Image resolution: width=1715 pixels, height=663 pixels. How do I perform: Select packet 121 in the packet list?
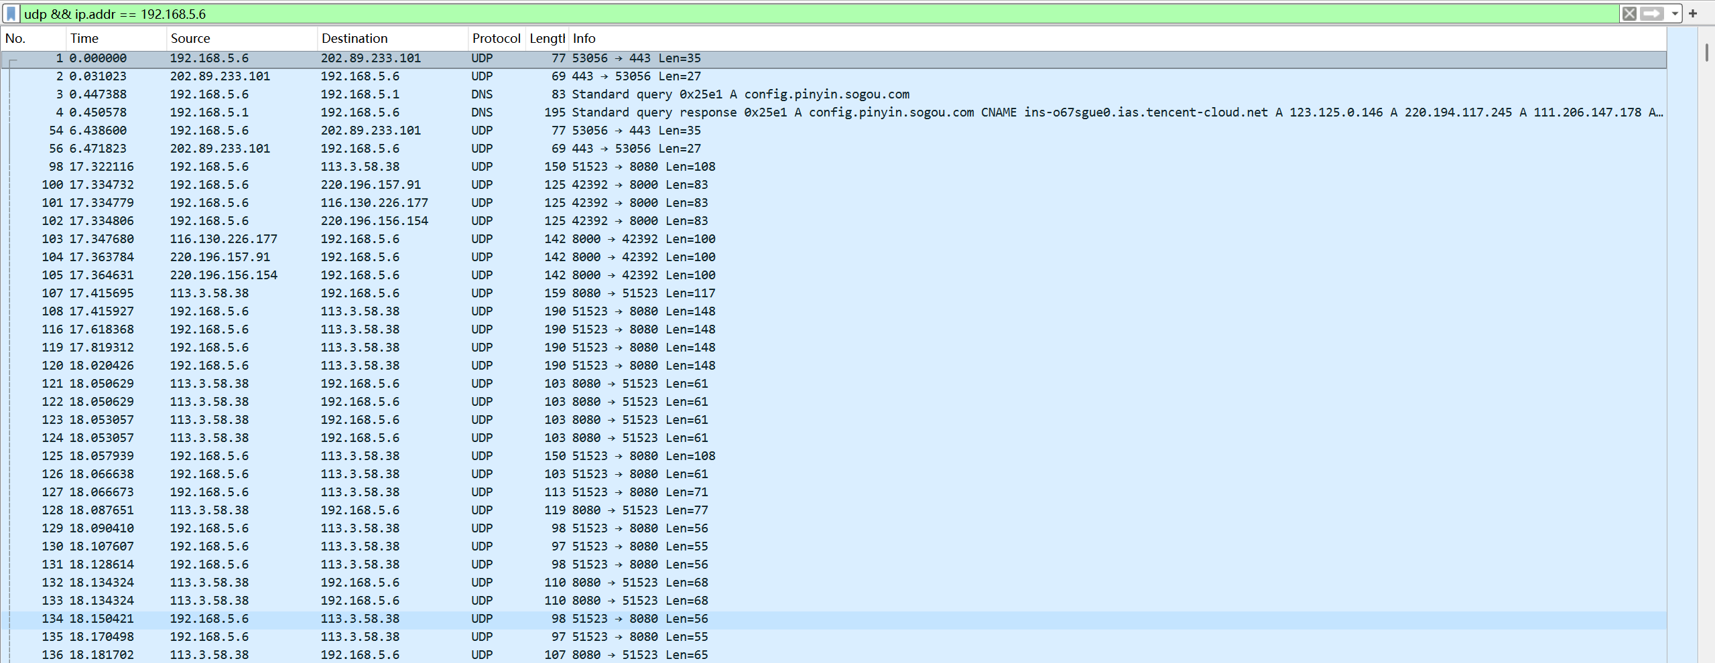click(834, 384)
